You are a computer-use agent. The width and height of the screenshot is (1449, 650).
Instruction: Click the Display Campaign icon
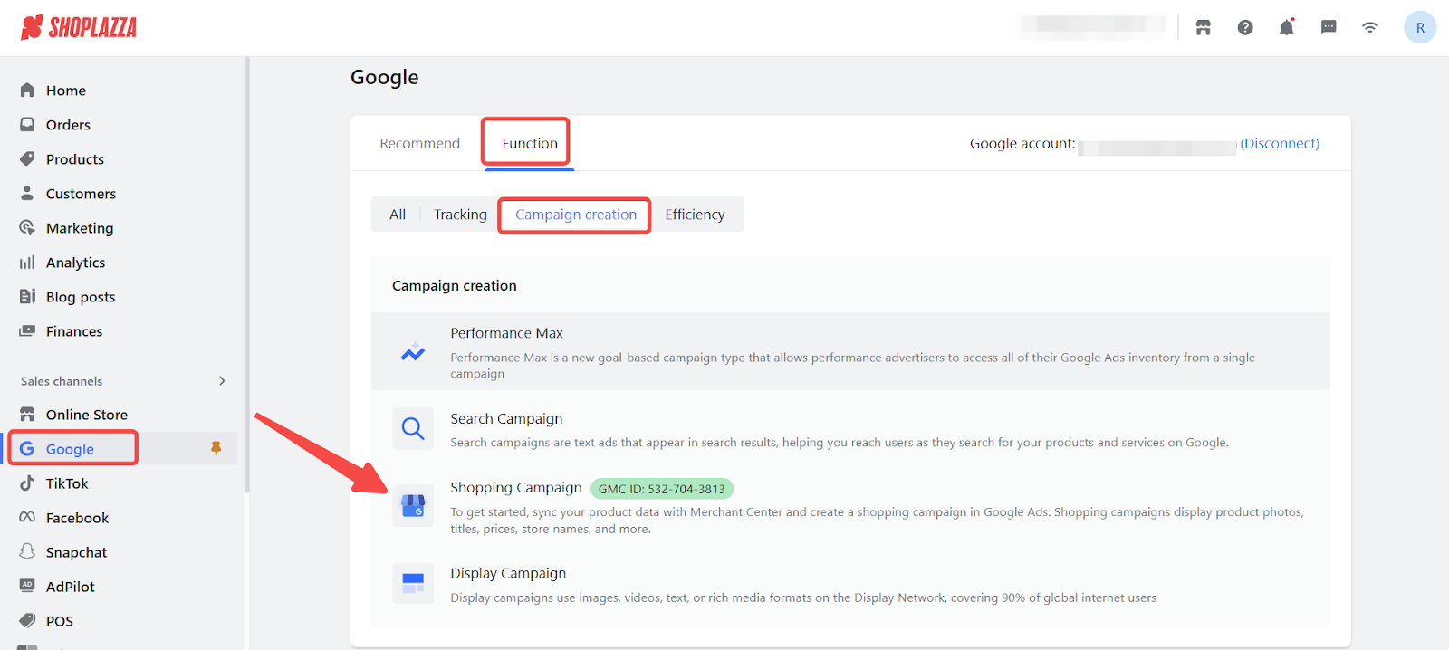tap(413, 583)
